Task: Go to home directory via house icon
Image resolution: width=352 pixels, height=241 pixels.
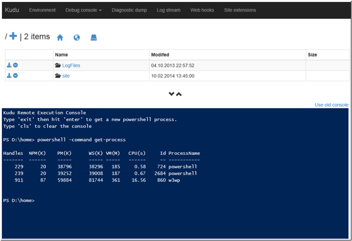Action: [60, 37]
